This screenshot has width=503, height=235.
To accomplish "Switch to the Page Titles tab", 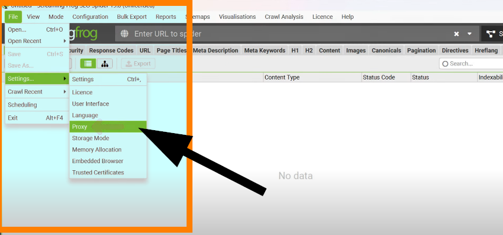I will (172, 50).
